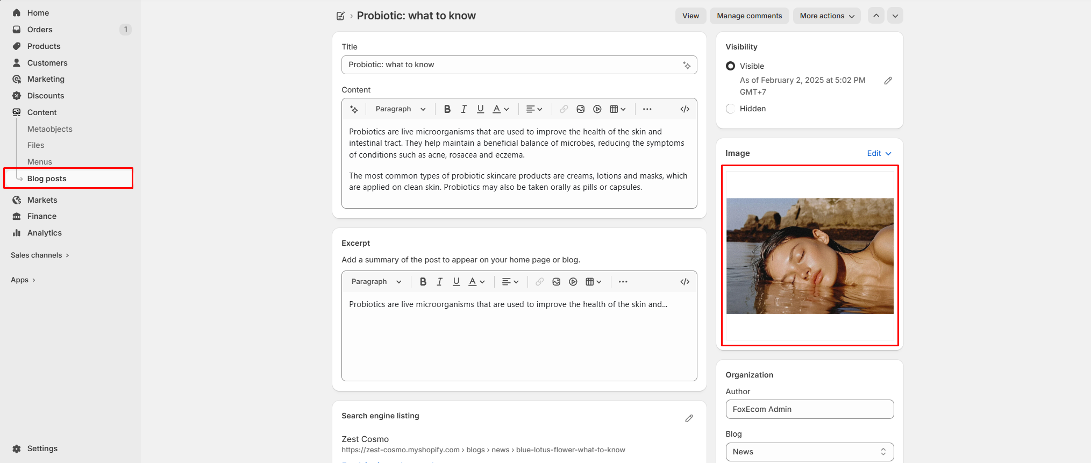Toggle Bold in Content toolbar

(447, 109)
